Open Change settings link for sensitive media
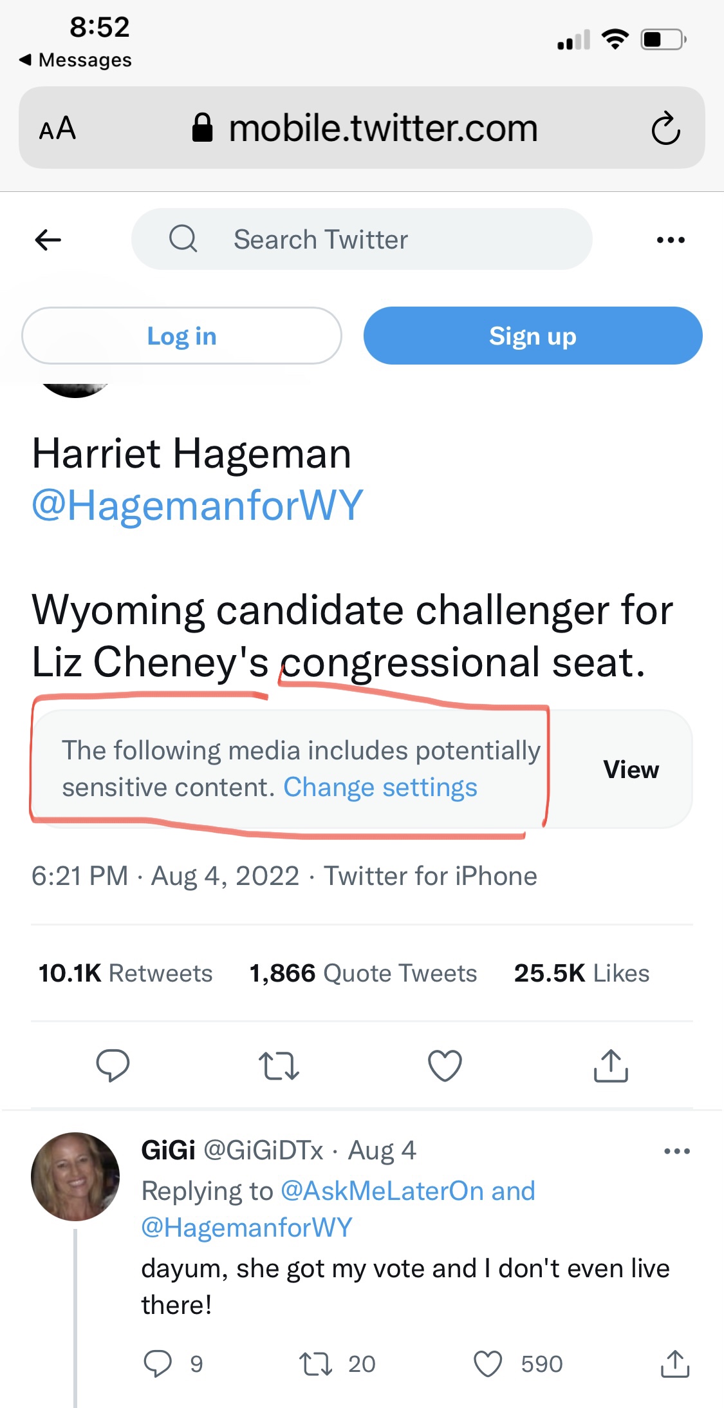This screenshot has width=724, height=1408. [380, 788]
